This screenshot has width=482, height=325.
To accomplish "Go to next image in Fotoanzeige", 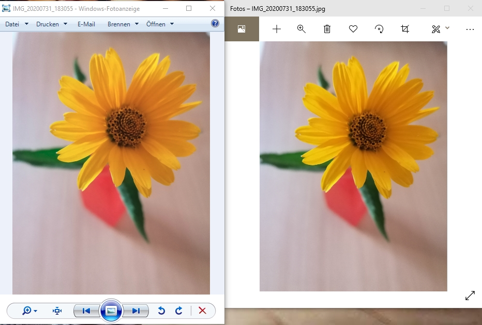I will click(x=135, y=311).
